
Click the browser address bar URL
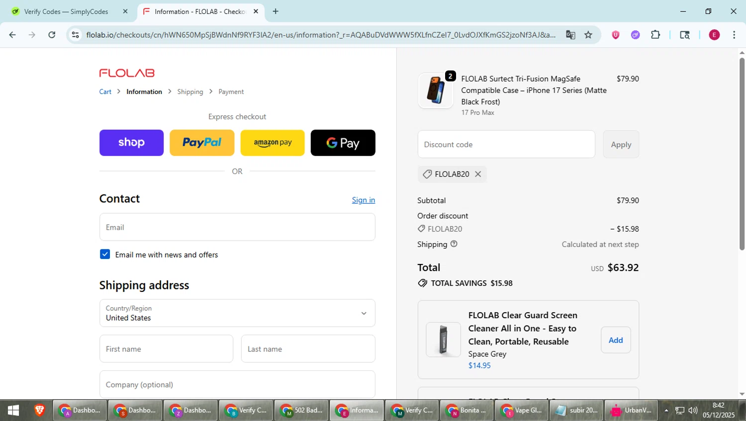pos(321,35)
